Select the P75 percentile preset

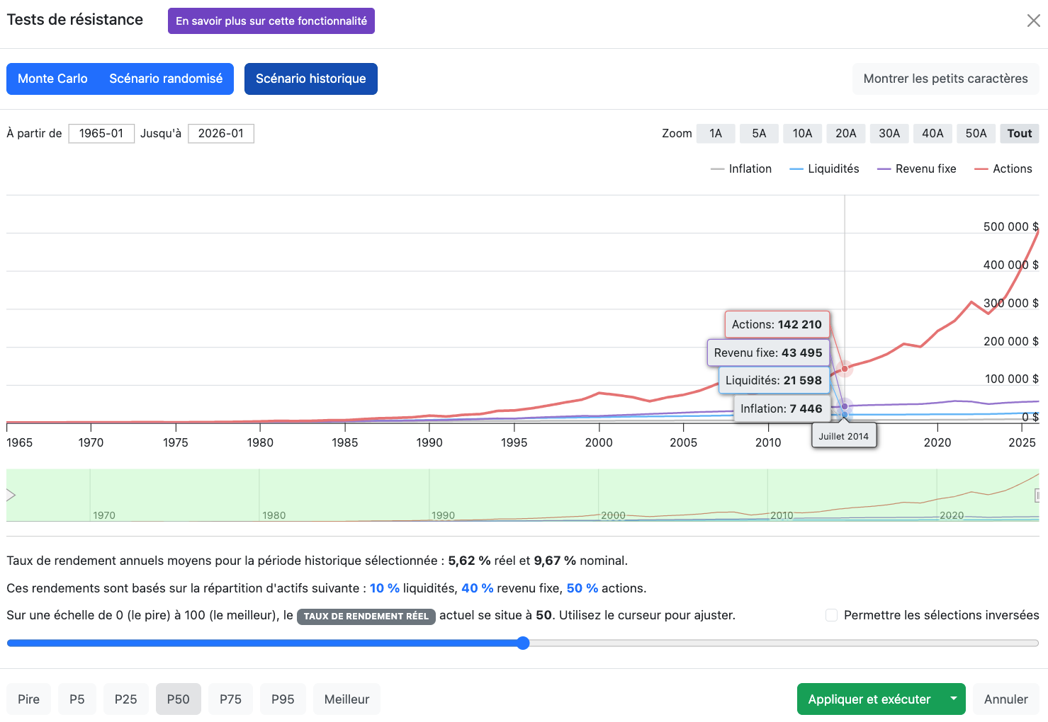click(x=230, y=699)
